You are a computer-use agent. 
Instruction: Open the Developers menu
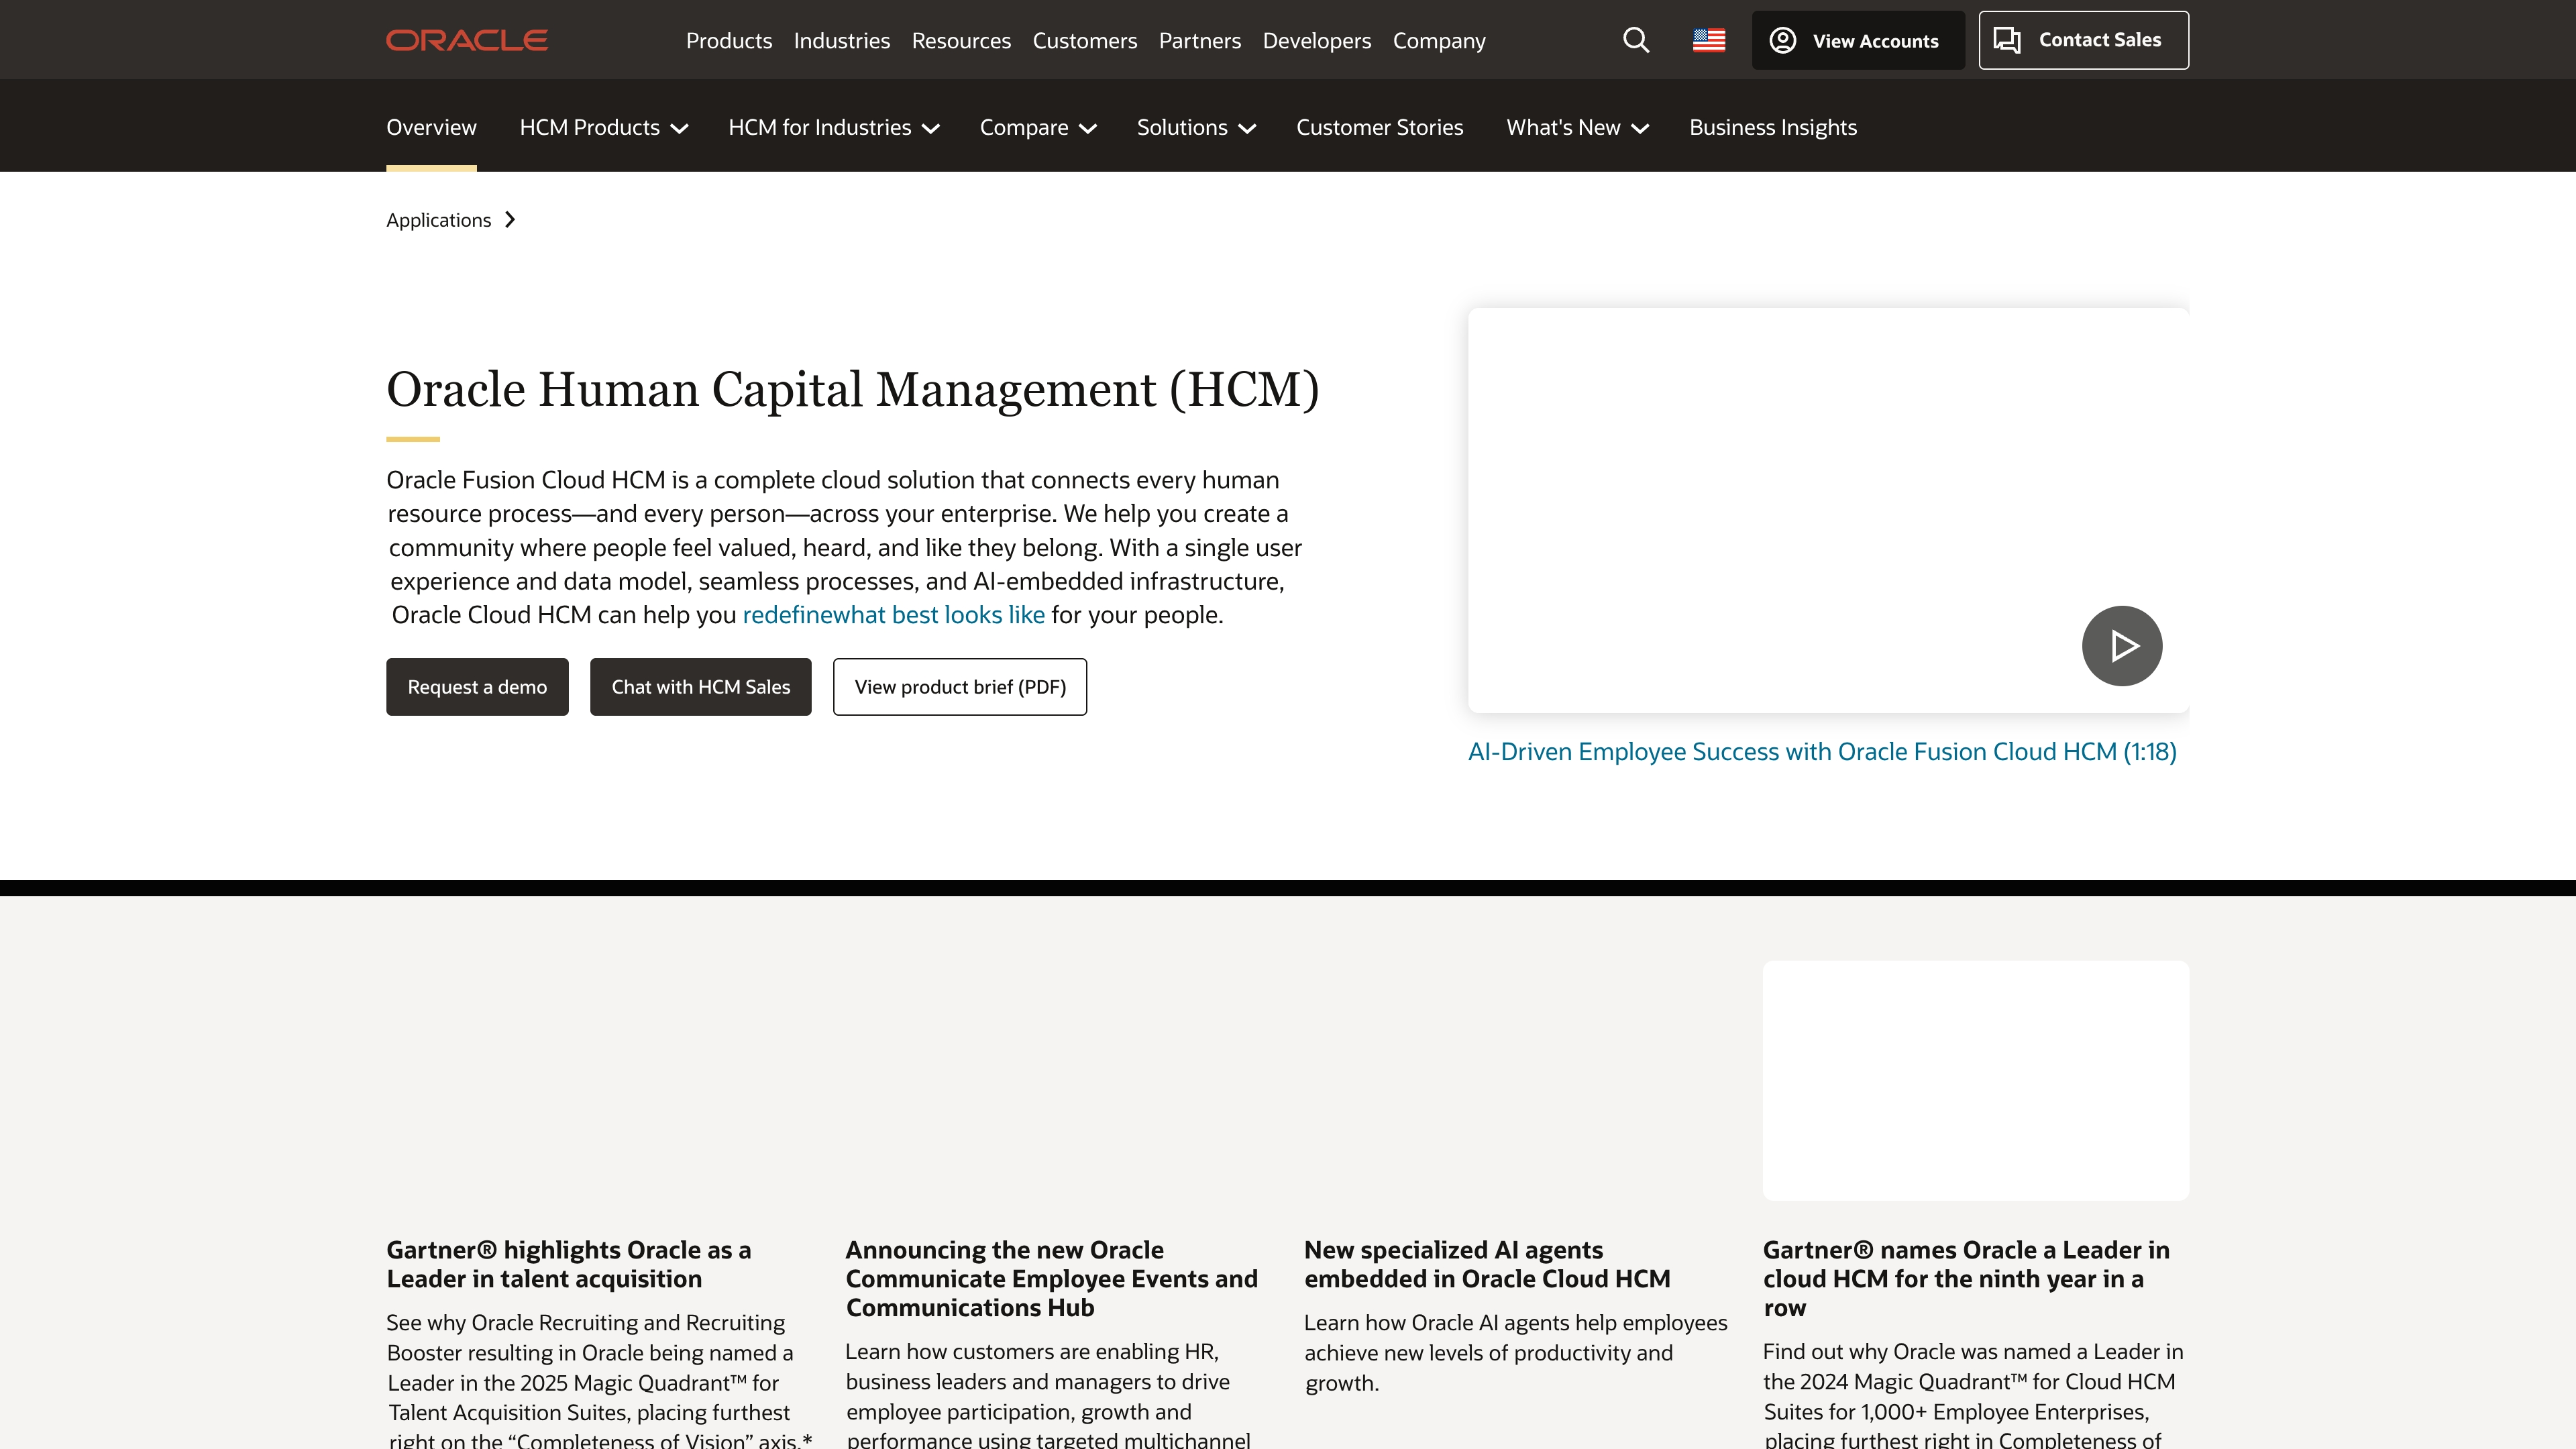click(x=1317, y=41)
